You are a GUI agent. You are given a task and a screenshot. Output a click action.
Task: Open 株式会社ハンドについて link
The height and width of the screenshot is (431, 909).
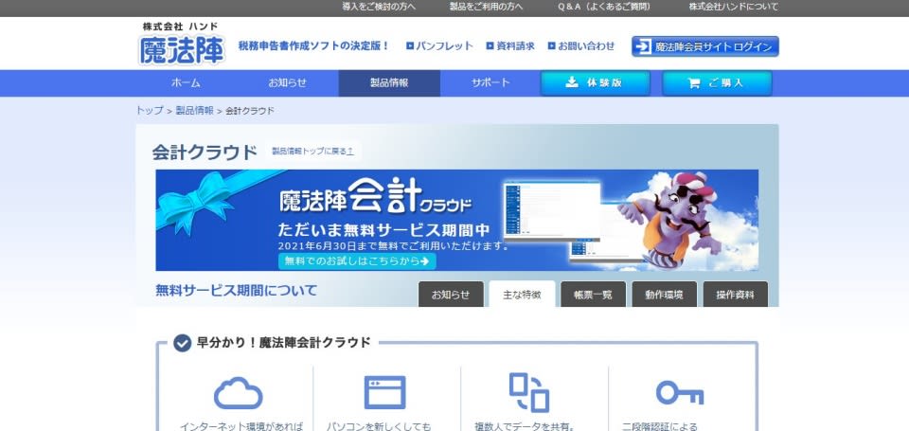(x=733, y=7)
